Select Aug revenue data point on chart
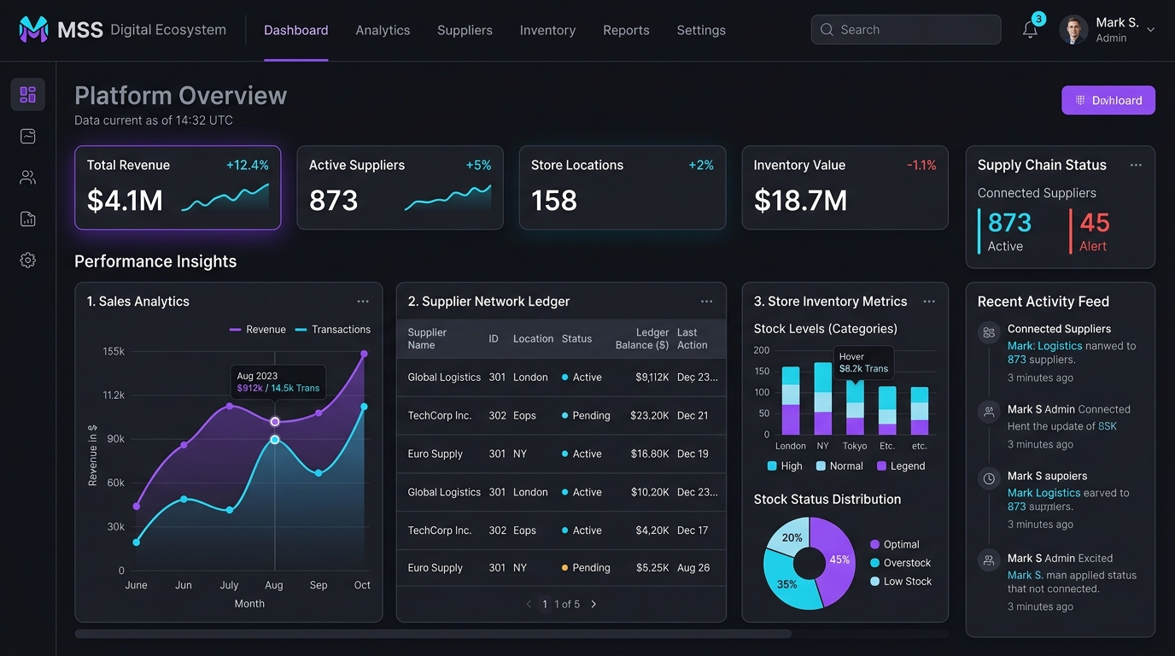The height and width of the screenshot is (656, 1175). click(x=275, y=422)
